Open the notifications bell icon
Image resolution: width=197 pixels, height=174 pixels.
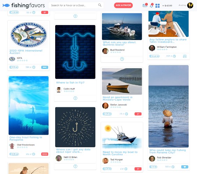point(152,6)
